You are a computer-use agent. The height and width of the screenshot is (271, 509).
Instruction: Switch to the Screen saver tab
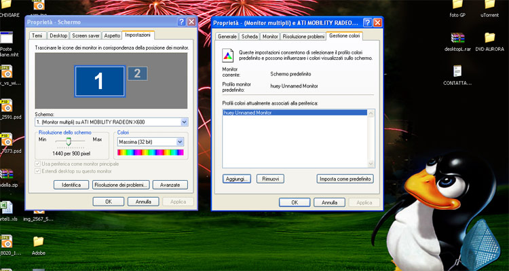[86, 36]
